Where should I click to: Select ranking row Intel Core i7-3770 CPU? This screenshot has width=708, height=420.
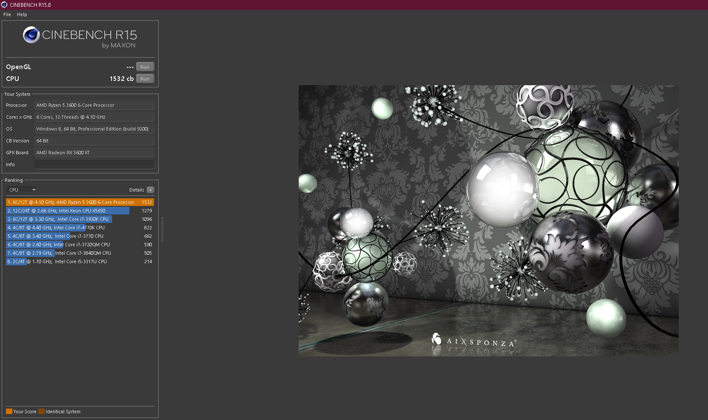80,236
